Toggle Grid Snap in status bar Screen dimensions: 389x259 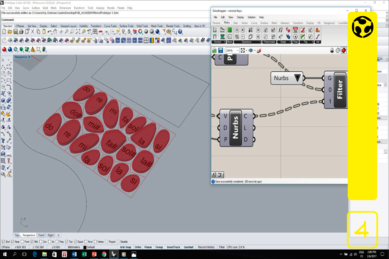125,247
